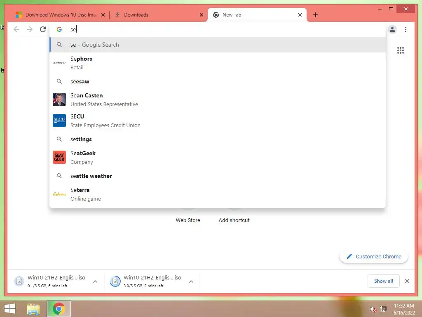Open Chrome's three-dot menu
The image size is (422, 317).
(406, 29)
